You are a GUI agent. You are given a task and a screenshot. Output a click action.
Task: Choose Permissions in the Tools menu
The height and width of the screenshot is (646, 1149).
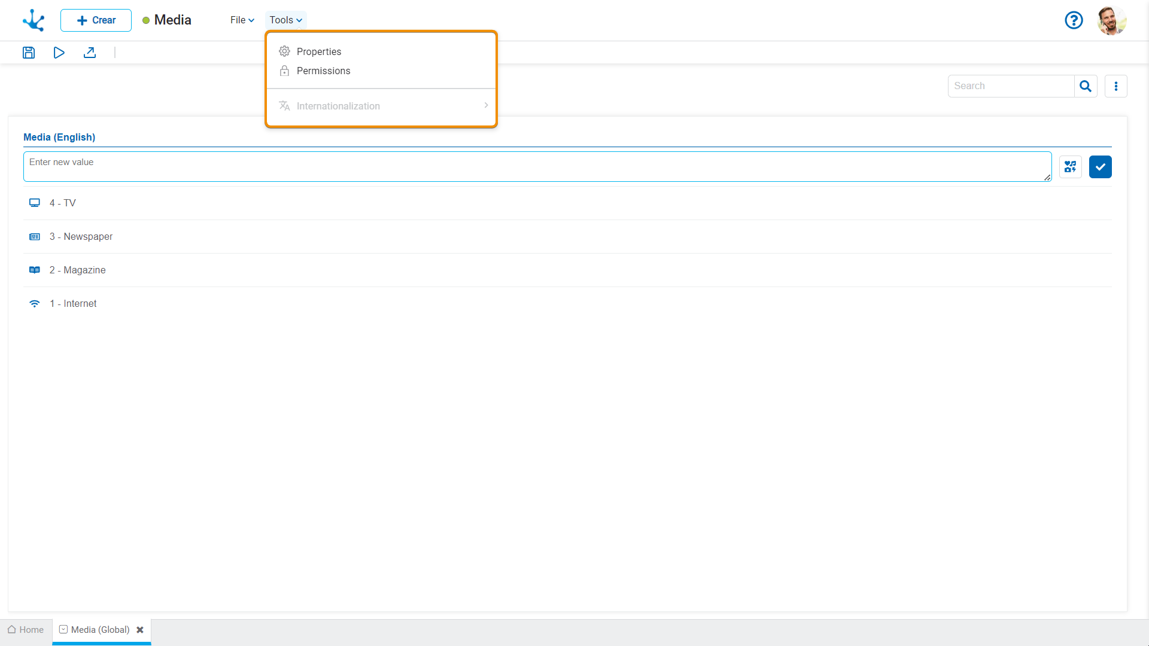click(323, 71)
